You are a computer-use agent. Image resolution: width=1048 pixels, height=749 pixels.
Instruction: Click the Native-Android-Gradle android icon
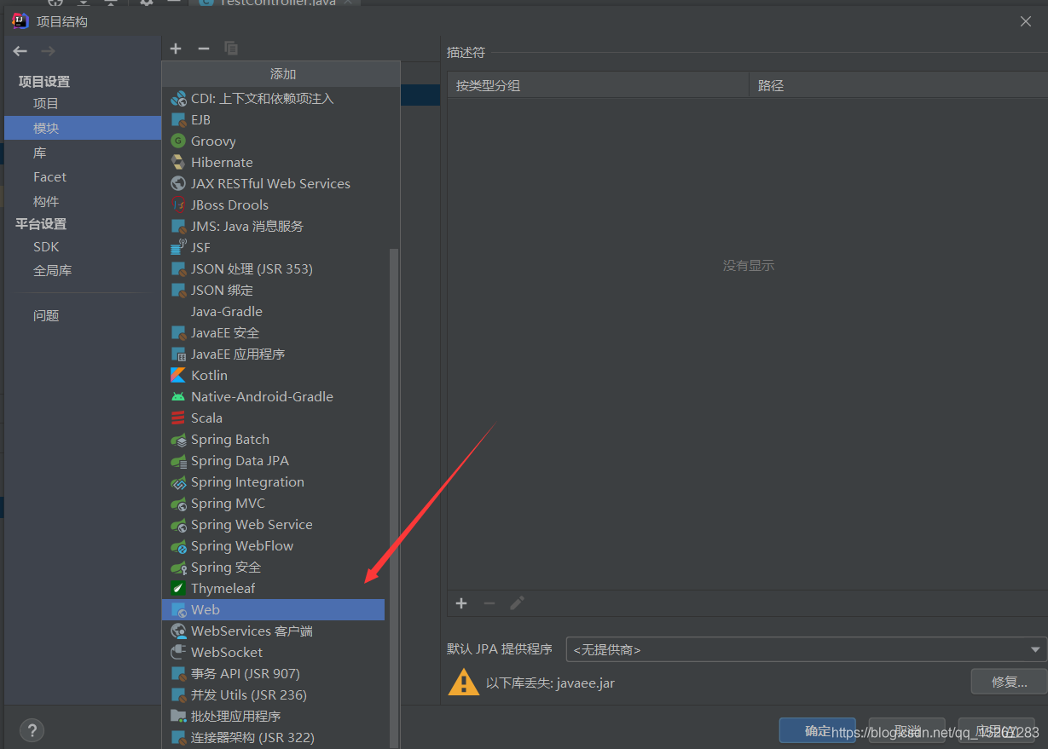178,397
